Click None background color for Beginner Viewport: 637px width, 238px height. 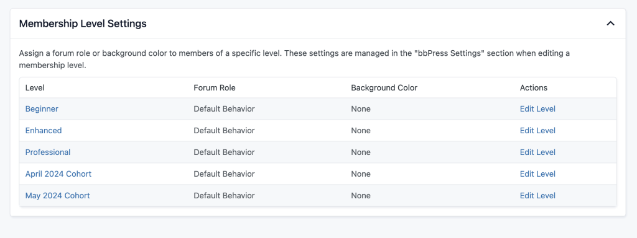coord(361,109)
